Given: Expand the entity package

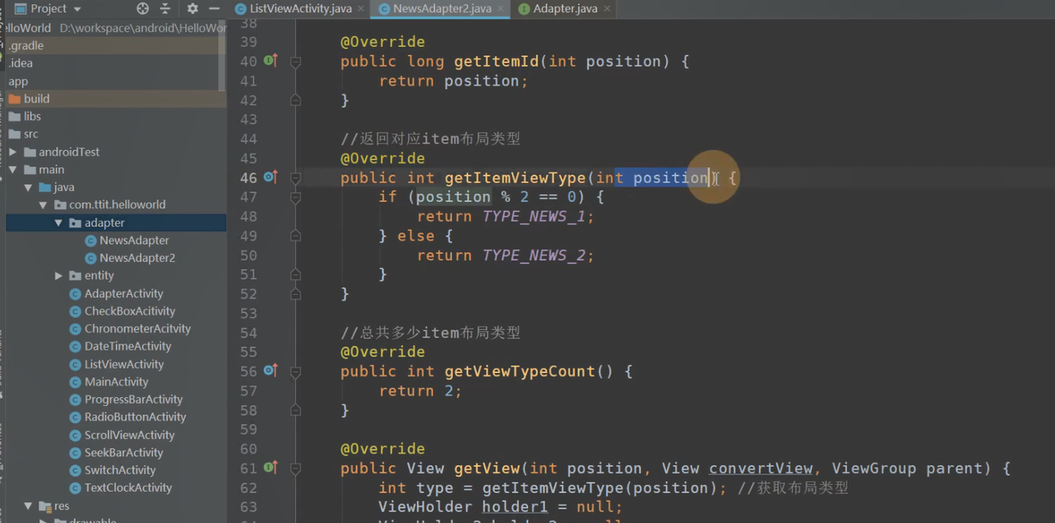Looking at the screenshot, I should (x=59, y=276).
